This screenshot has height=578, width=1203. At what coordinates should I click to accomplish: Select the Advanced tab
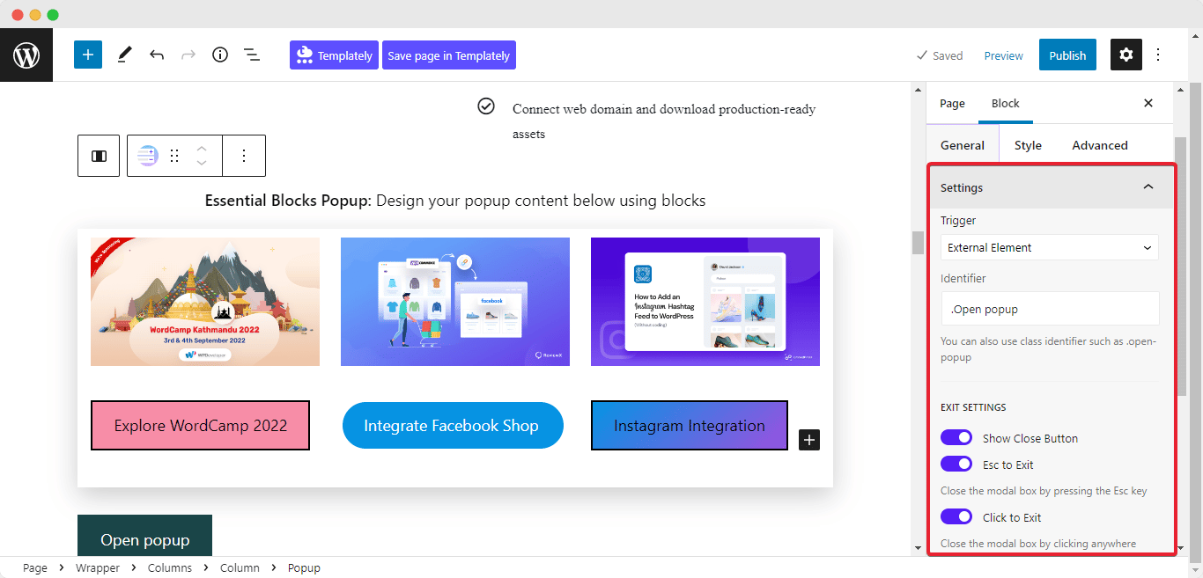(x=1100, y=145)
